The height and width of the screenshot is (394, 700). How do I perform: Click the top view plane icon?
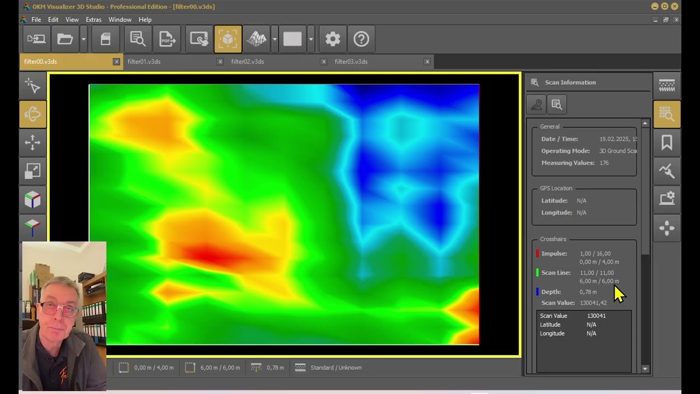pyautogui.click(x=33, y=227)
